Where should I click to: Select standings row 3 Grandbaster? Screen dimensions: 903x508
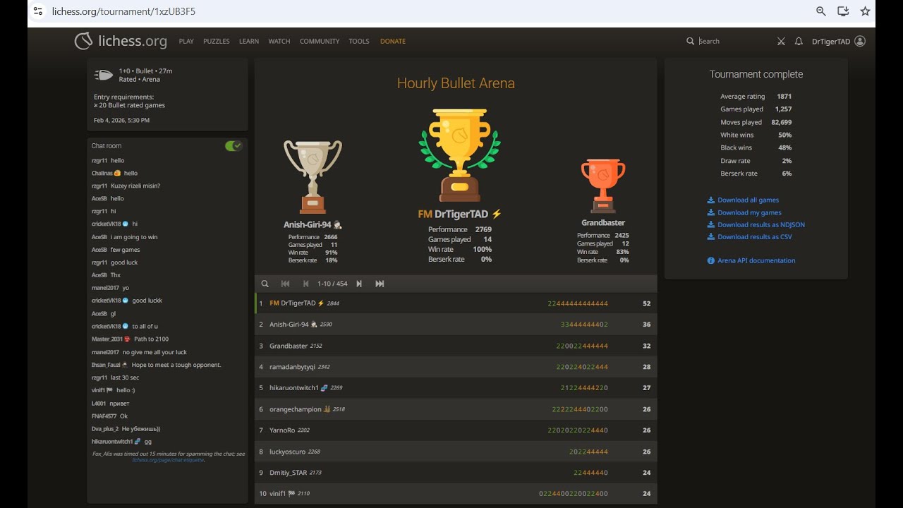tap(456, 346)
